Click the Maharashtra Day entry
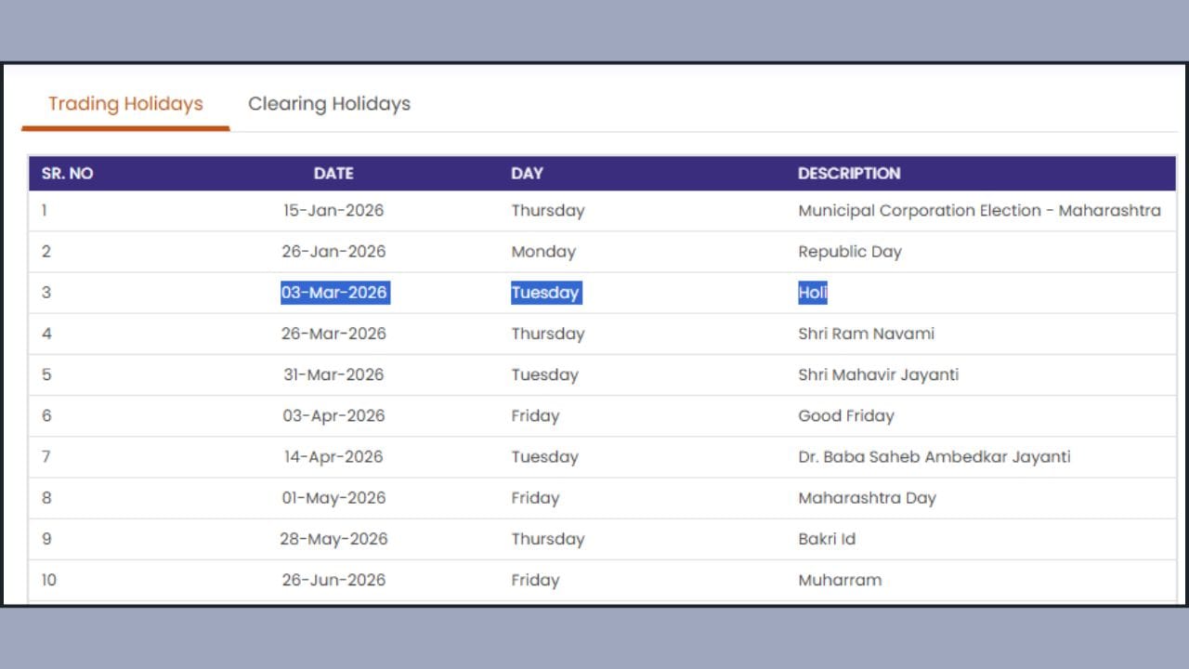Viewport: 1189px width, 669px height. [x=867, y=498]
